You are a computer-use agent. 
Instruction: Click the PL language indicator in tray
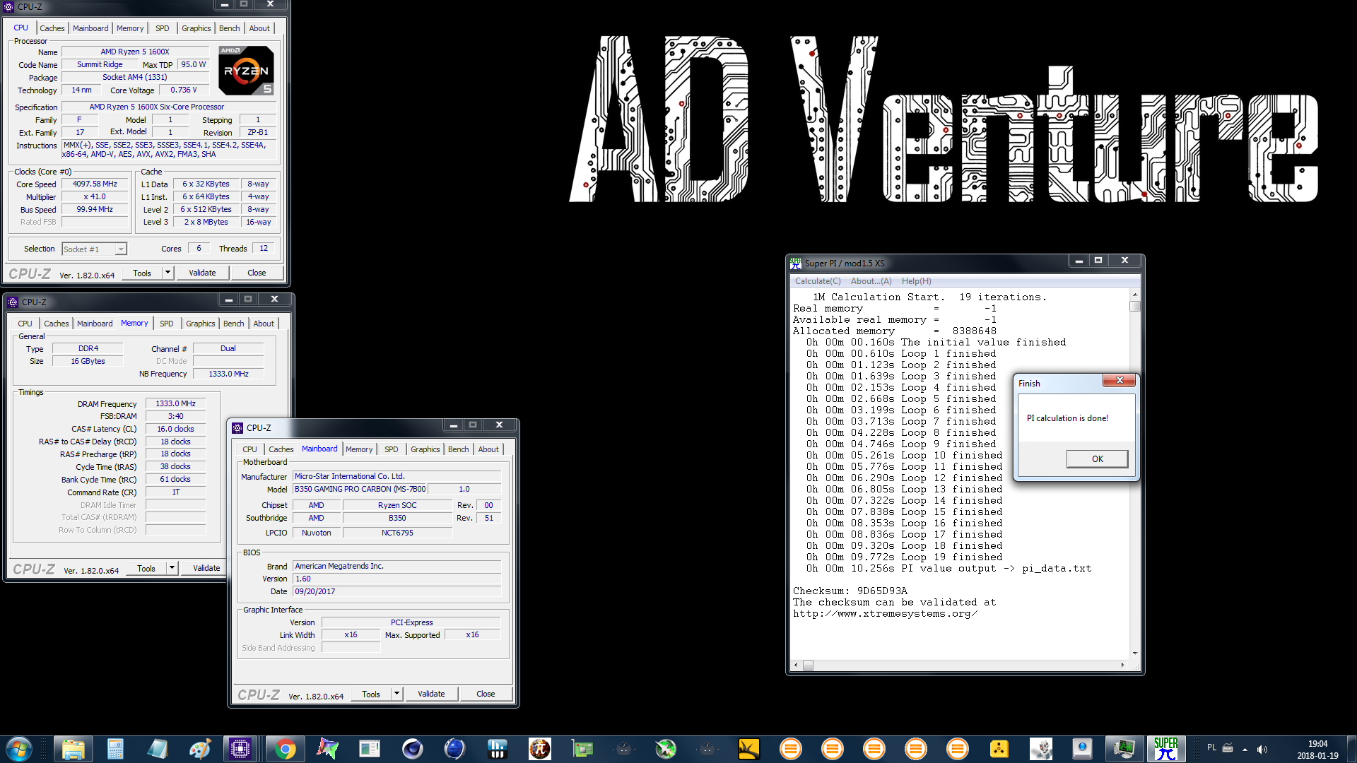pos(1211,747)
